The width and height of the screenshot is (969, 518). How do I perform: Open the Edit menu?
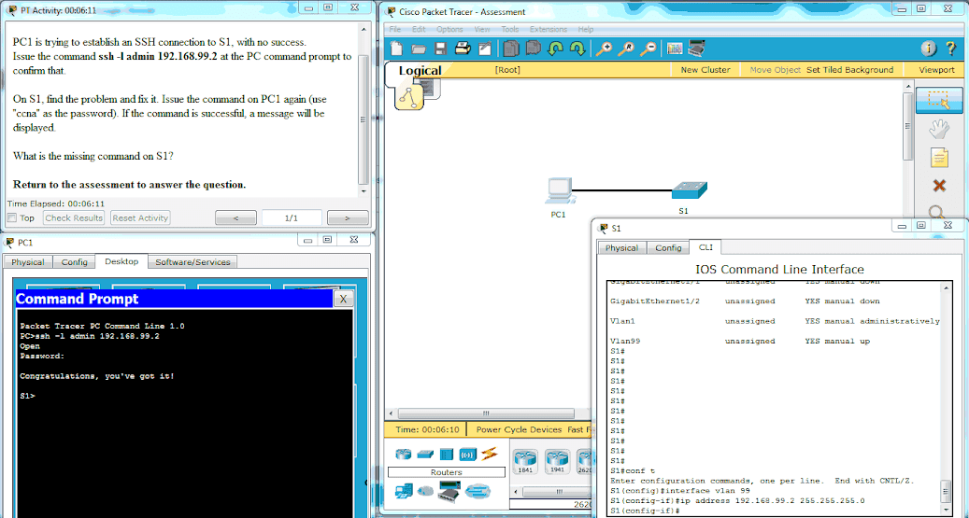(419, 29)
